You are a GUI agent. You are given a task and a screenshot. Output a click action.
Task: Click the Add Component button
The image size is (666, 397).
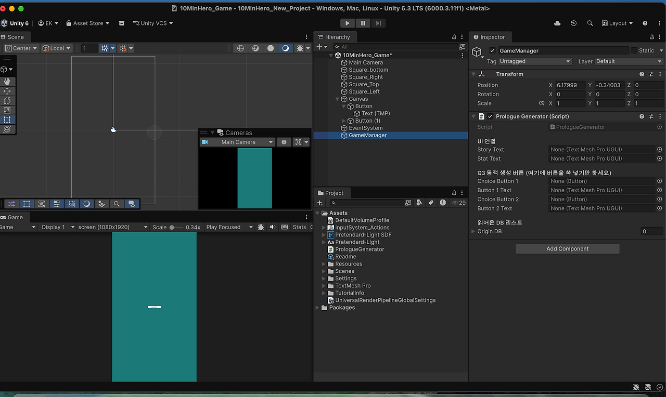(x=567, y=248)
